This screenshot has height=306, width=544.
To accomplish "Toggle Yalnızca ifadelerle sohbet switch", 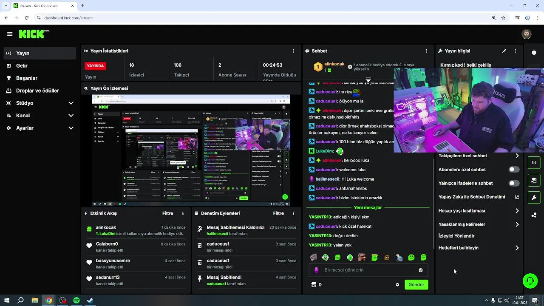I will (x=514, y=183).
